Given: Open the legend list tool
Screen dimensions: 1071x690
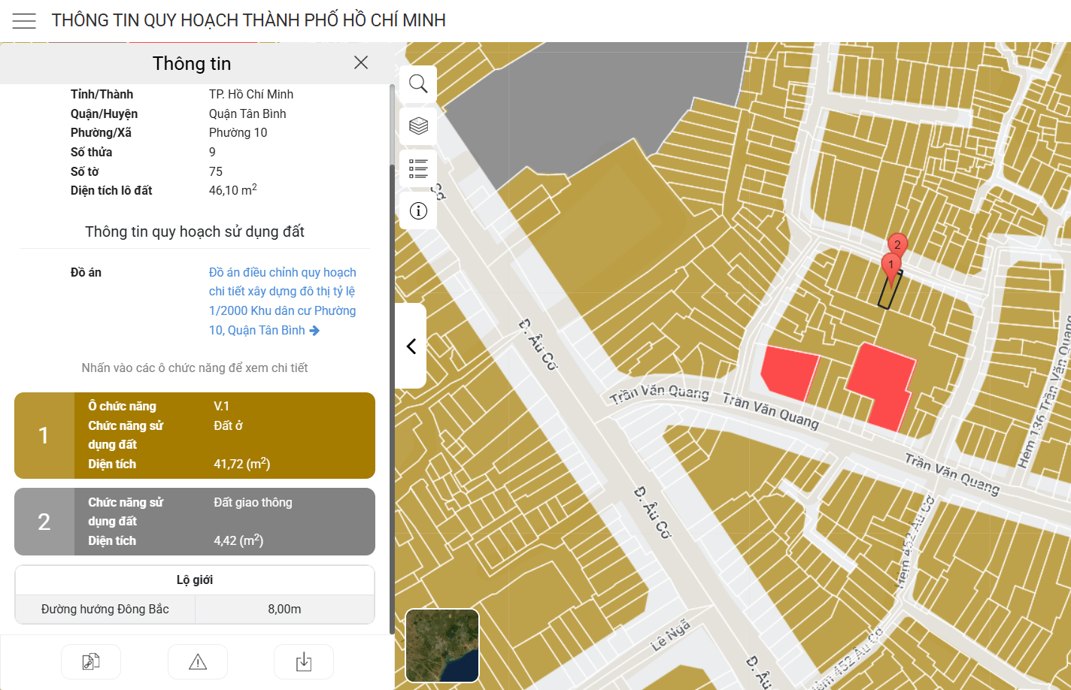Looking at the screenshot, I should [418, 168].
